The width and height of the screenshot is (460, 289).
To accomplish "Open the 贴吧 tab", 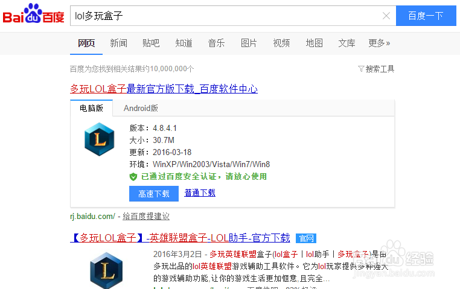I will click(151, 43).
